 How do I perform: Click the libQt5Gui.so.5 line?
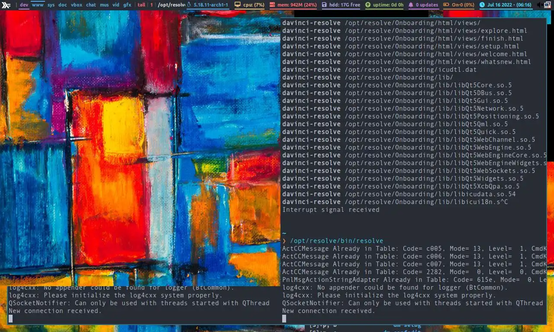[x=395, y=101]
